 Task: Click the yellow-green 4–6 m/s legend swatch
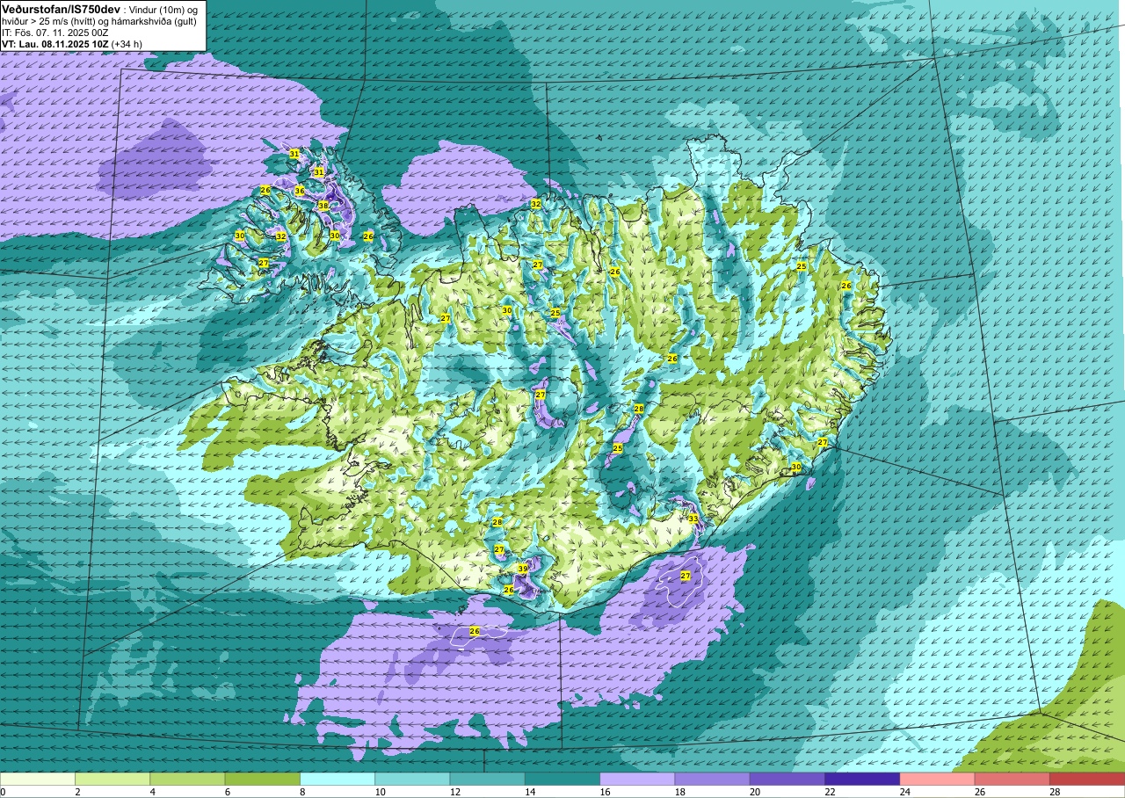pos(187,779)
